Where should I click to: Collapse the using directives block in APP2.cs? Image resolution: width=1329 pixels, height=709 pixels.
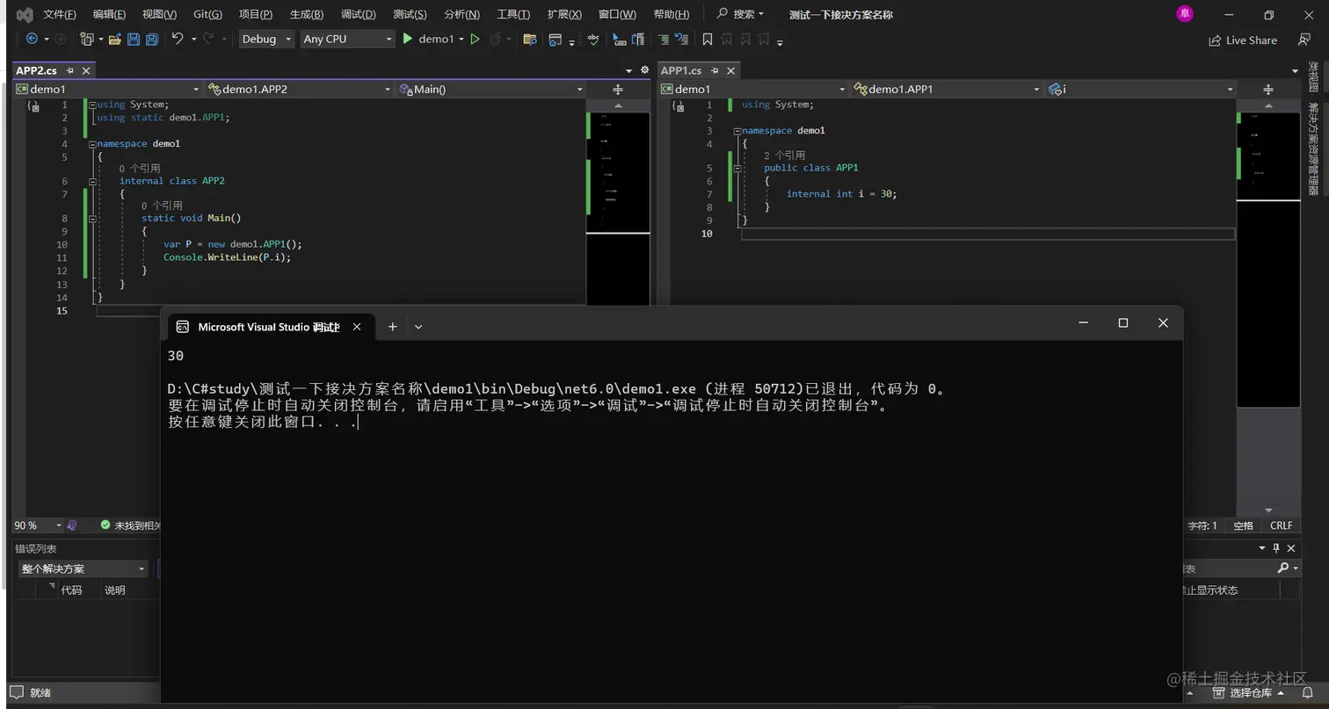coord(92,105)
